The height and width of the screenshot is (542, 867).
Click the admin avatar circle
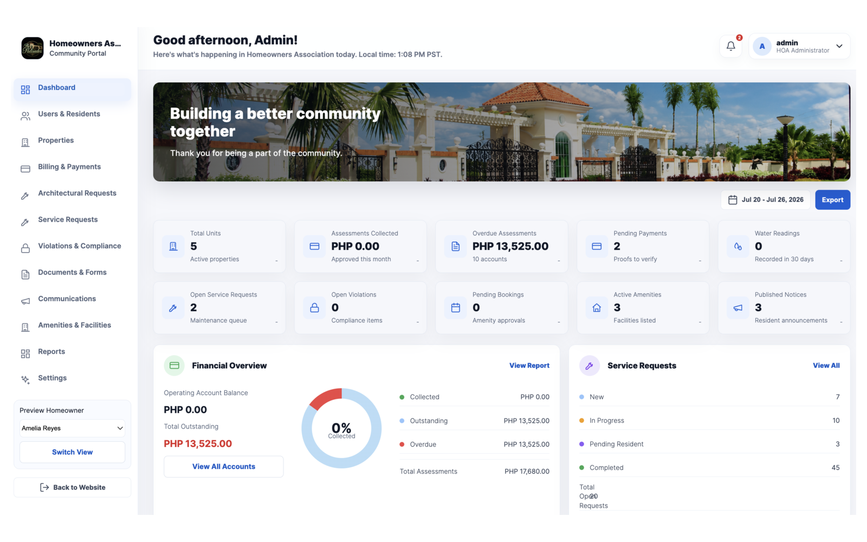click(762, 47)
